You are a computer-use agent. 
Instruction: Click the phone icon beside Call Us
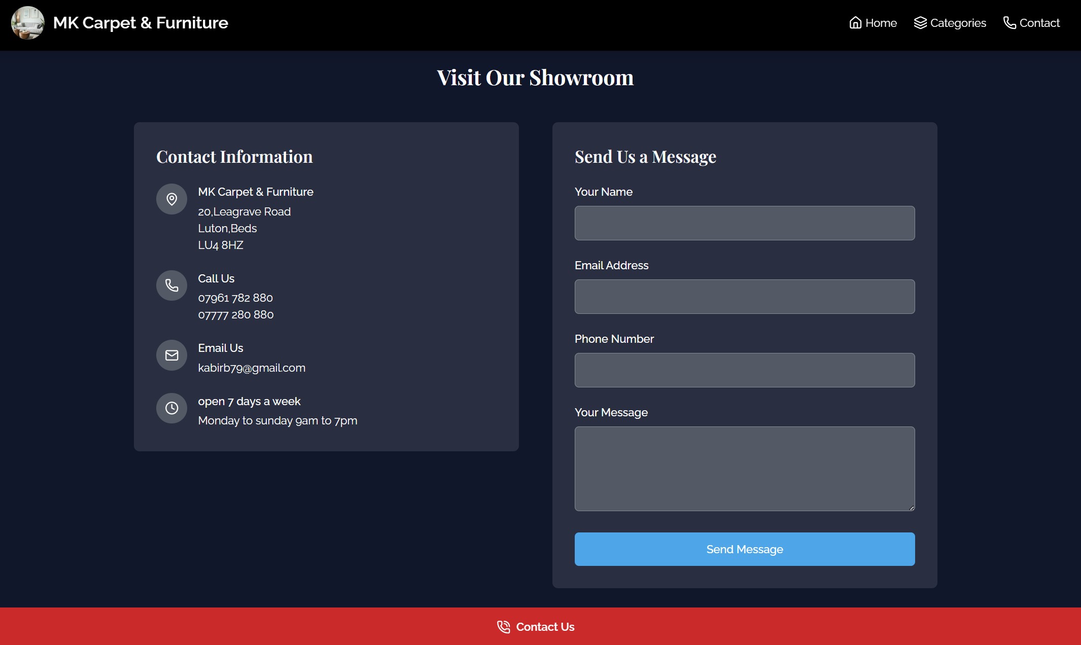172,285
